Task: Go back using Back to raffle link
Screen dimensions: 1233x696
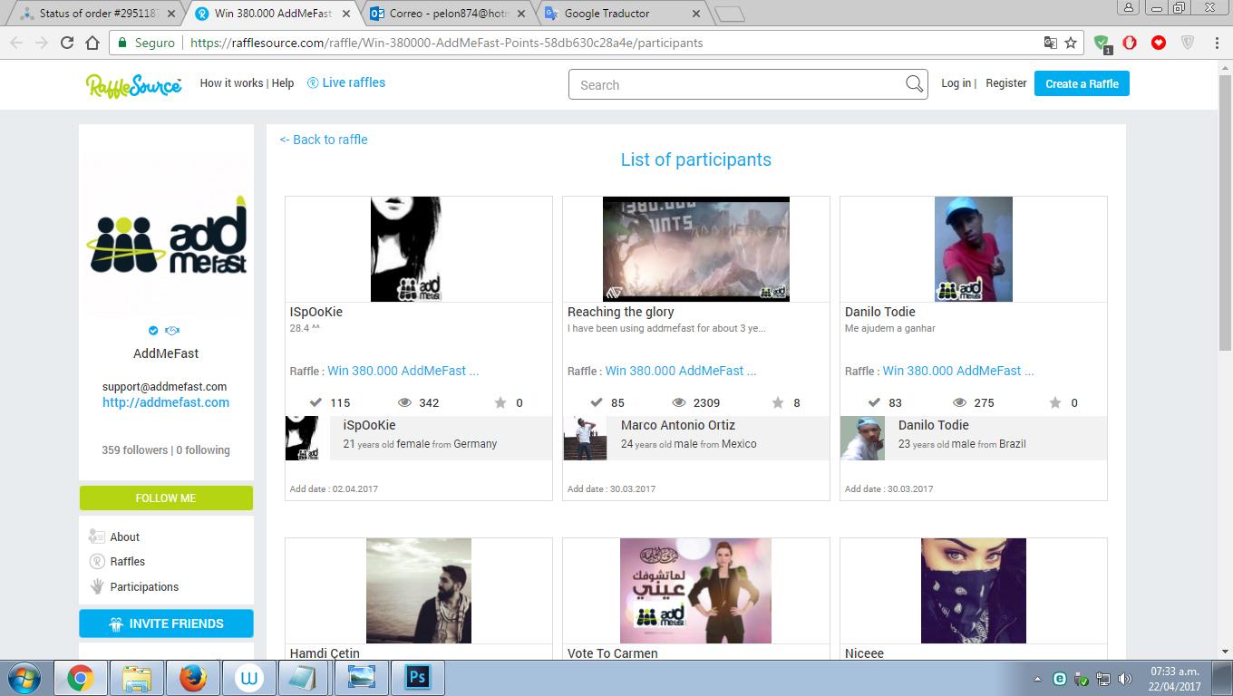Action: [324, 140]
